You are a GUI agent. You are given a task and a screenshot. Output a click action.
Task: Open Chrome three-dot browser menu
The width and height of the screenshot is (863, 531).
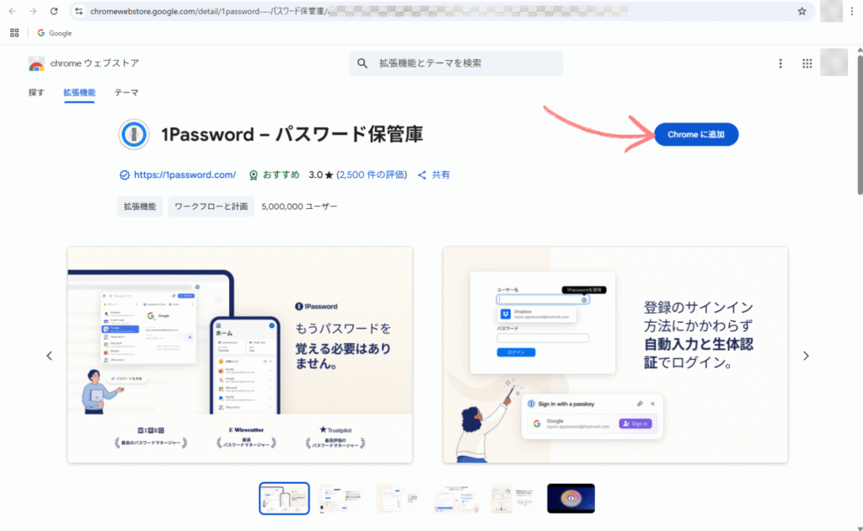[x=851, y=11]
